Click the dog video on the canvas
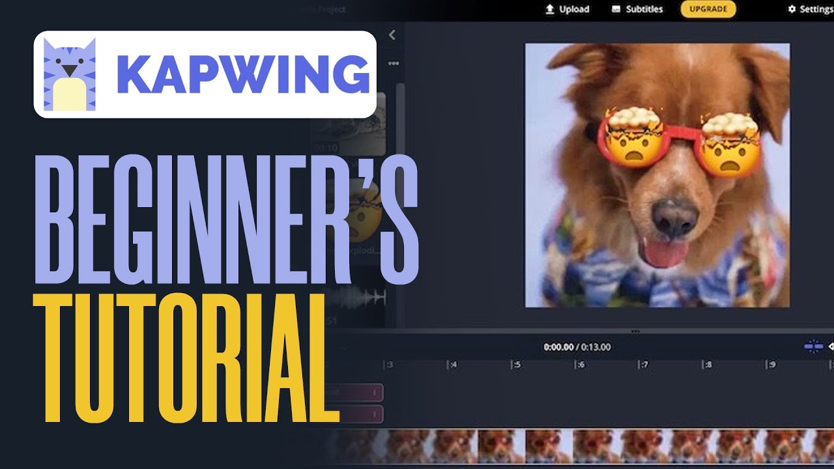The image size is (834, 469). coord(657,175)
